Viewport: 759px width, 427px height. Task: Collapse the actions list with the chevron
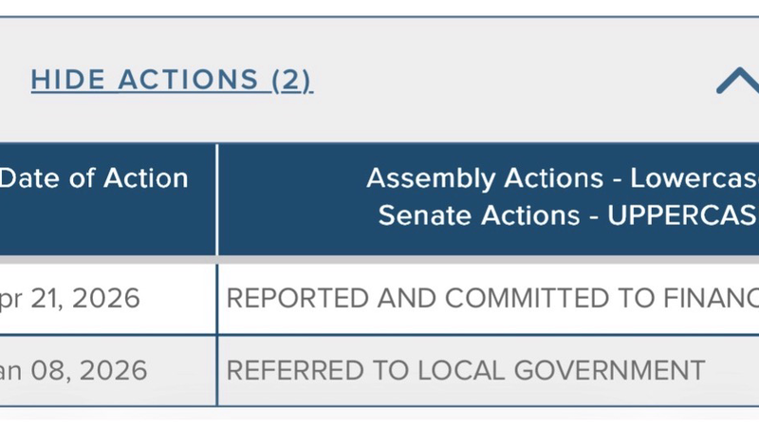[x=737, y=82]
